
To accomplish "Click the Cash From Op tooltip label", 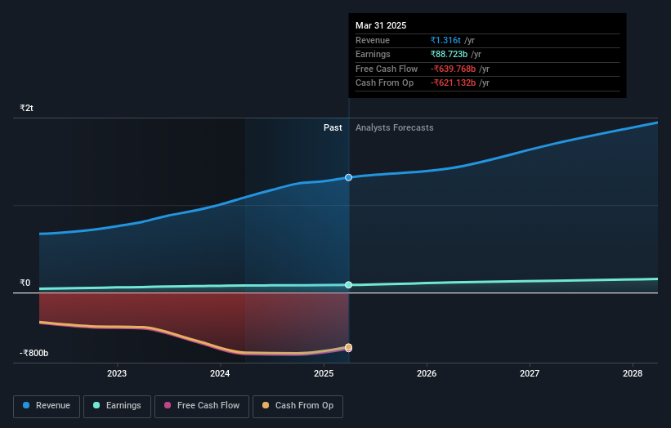I will pyautogui.click(x=384, y=82).
